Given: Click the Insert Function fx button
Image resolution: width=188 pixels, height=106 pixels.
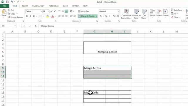Looking at the screenshot, I should coord(36,26).
